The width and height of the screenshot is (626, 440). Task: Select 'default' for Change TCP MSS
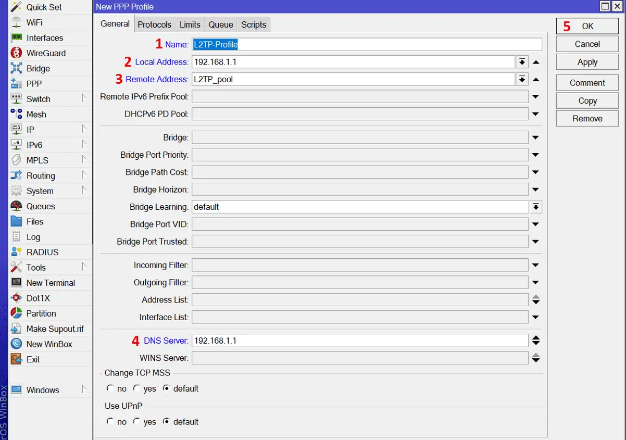(166, 388)
